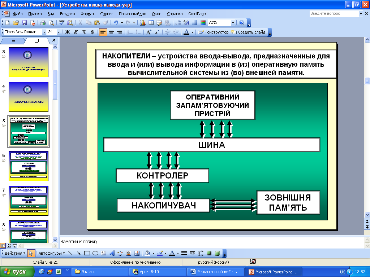Toggle show/hide grid
The image size is (370, 277).
pyautogui.click(x=195, y=23)
